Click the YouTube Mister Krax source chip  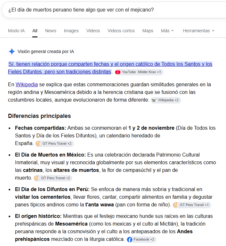tap(139, 72)
